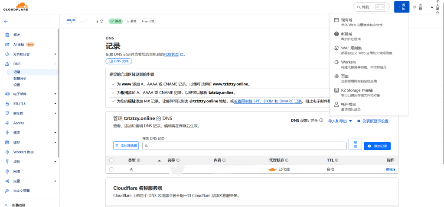Click 自定义页面 wrench icon
This screenshot has height=207, width=444.
pyautogui.click(x=7, y=191)
